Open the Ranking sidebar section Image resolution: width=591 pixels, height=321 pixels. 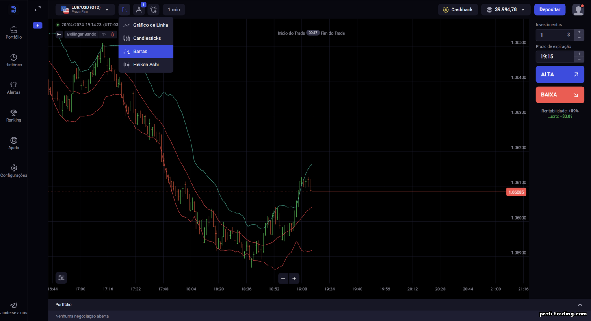coord(14,116)
